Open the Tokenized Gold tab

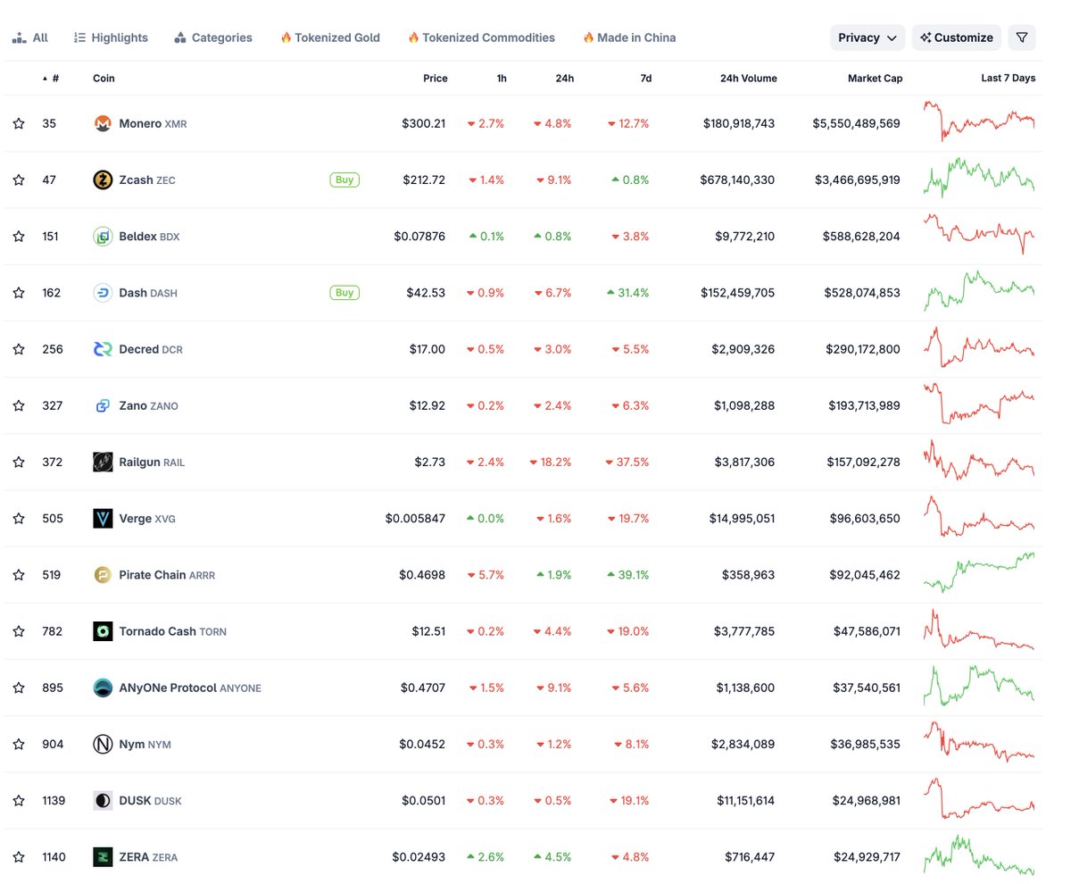click(x=330, y=38)
